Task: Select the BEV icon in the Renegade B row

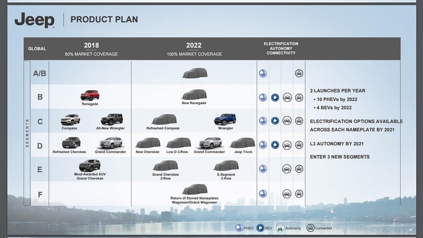Action: [275, 97]
